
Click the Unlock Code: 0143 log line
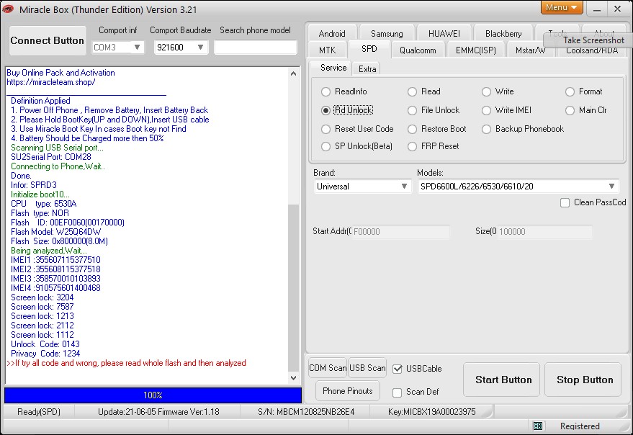pos(45,344)
